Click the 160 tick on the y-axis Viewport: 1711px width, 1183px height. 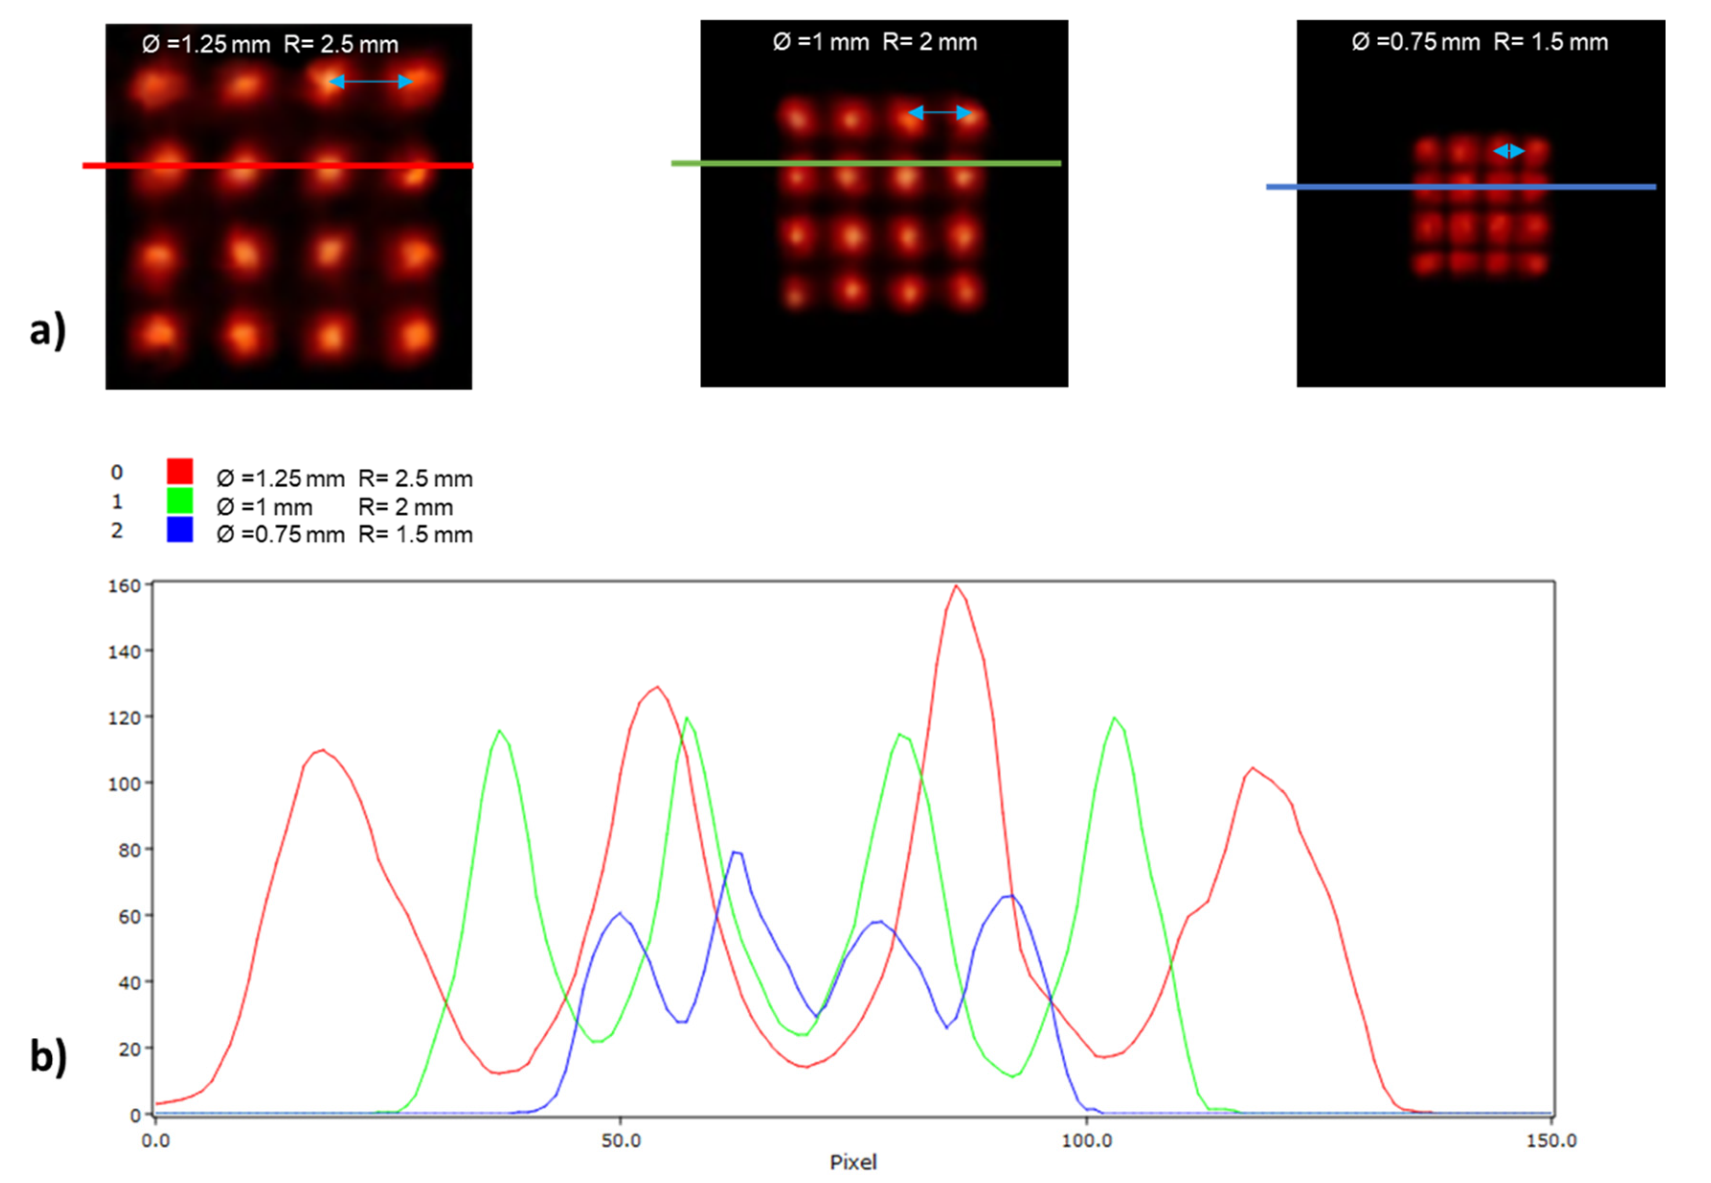pos(124,586)
